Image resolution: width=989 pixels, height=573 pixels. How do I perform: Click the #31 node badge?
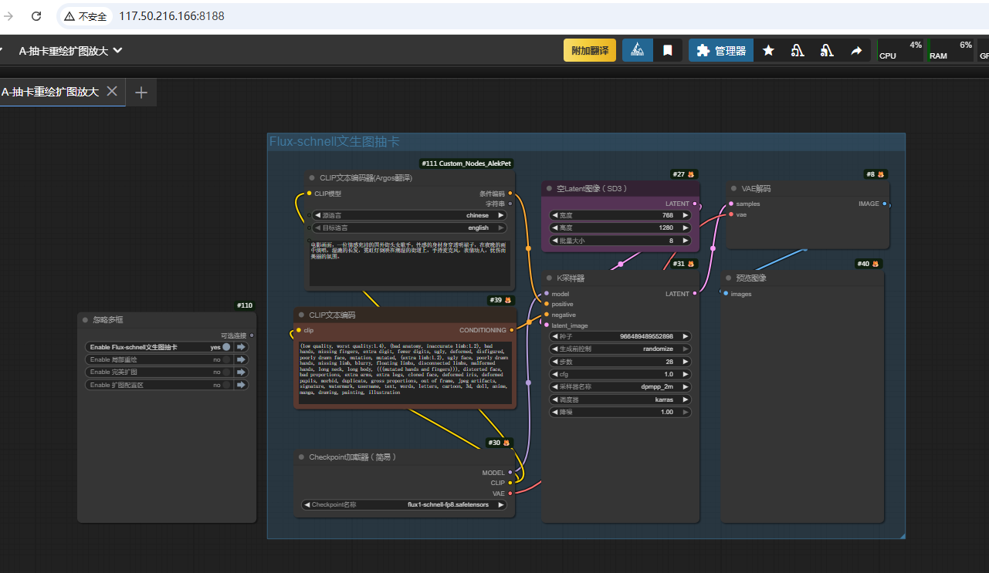click(684, 264)
